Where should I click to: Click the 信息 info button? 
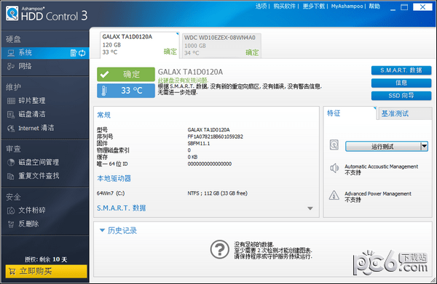[401, 83]
